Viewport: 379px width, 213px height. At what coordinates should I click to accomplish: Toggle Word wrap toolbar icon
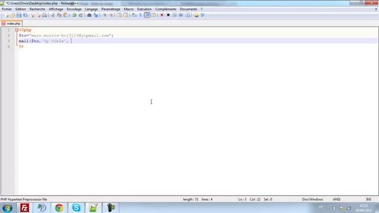click(134, 15)
